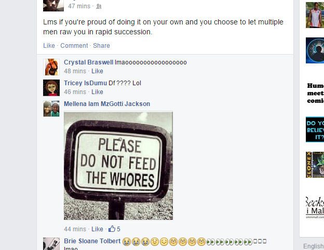This screenshot has height=250, width=324.
Task: Click the English language link at bottom right
Action: [314, 246]
